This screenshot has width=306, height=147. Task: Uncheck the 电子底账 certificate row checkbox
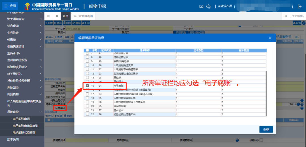pyautogui.click(x=87, y=86)
